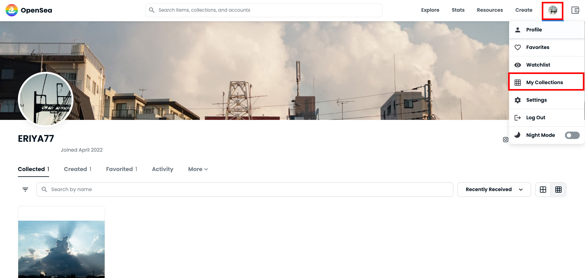Switch to the Created tab
The width and height of the screenshot is (585, 278).
pyautogui.click(x=77, y=169)
